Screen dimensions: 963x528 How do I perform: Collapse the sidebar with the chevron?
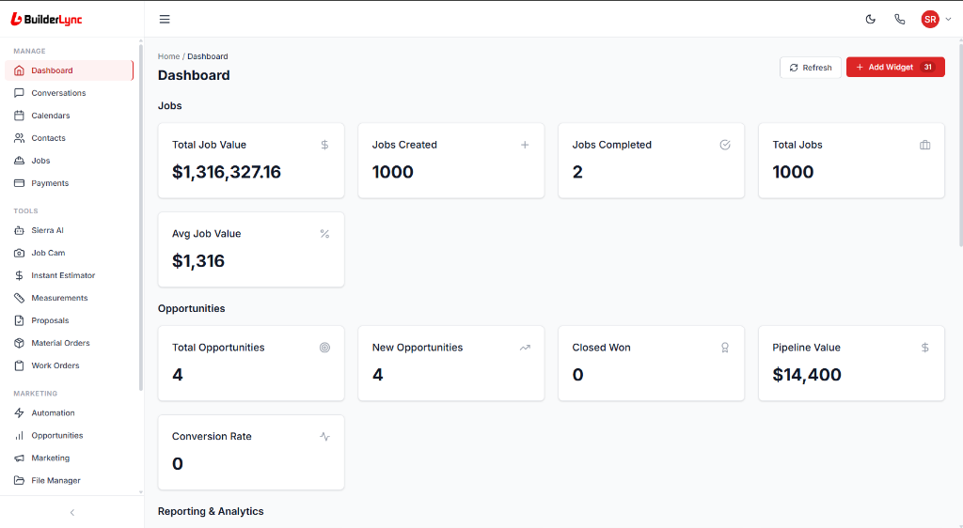coord(71,512)
